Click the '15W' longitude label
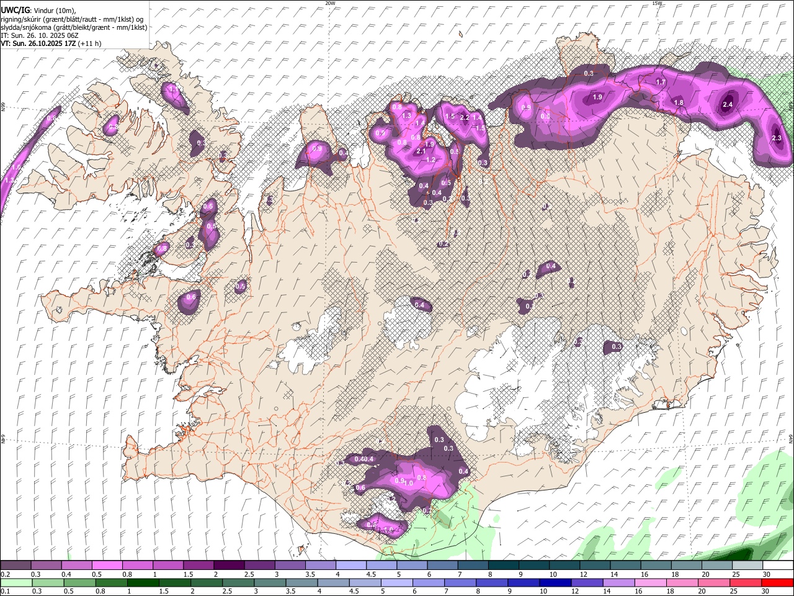794x596 pixels. [657, 3]
